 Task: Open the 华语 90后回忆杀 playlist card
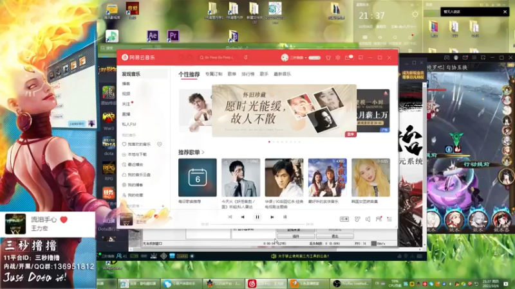(284, 178)
